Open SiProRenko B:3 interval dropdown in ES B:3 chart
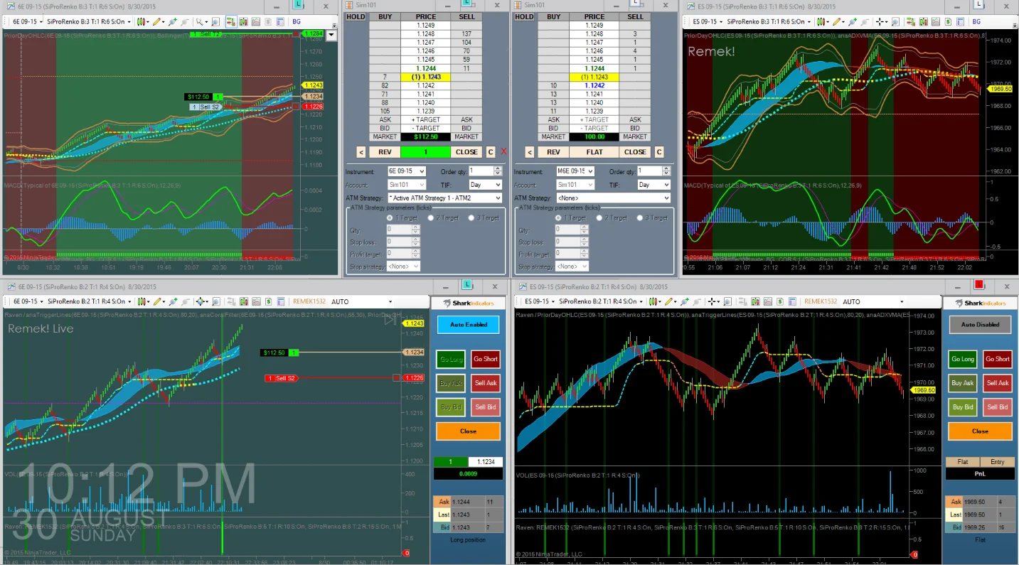Viewport: 1019px width, 565px height. point(769,22)
